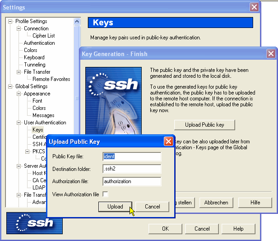Collapse the bottom File Transfer tree node
Image resolution: width=278 pixels, height=241 pixels.
click(19, 195)
